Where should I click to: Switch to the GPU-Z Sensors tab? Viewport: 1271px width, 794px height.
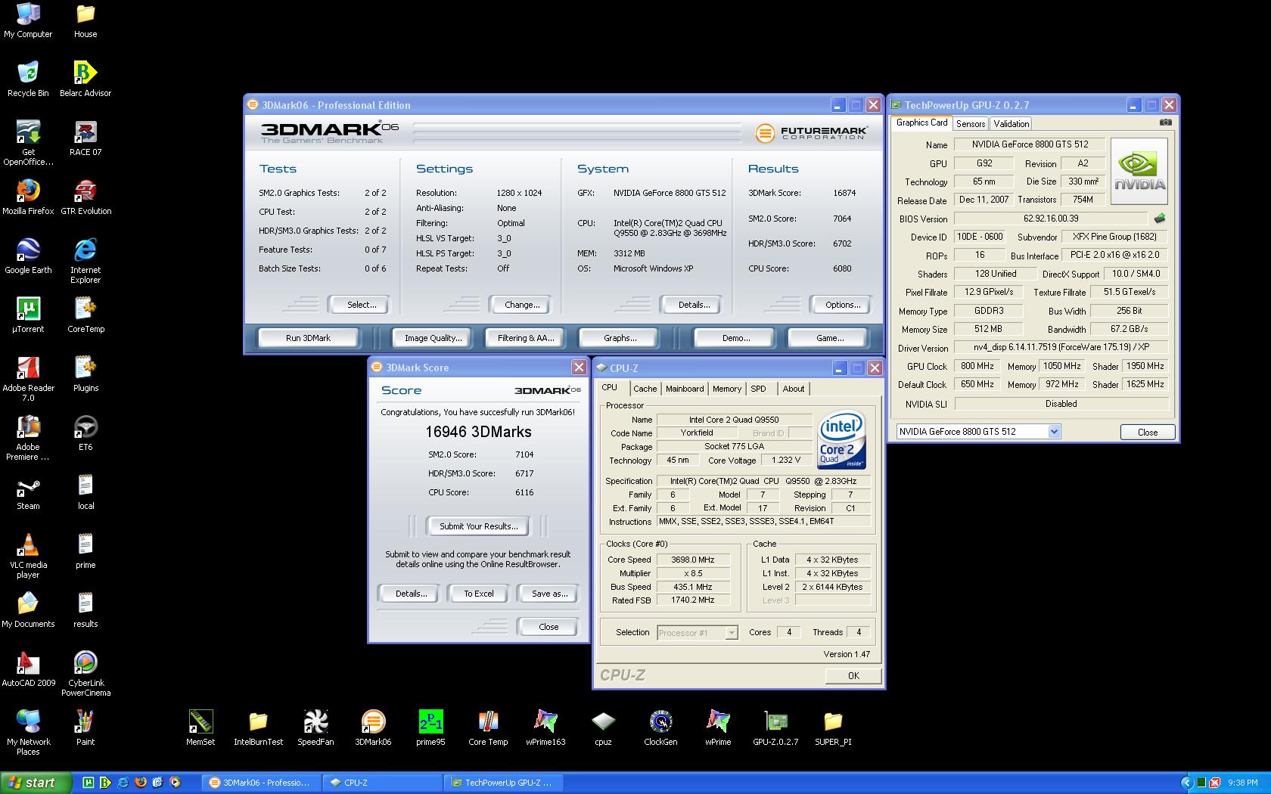pos(970,124)
